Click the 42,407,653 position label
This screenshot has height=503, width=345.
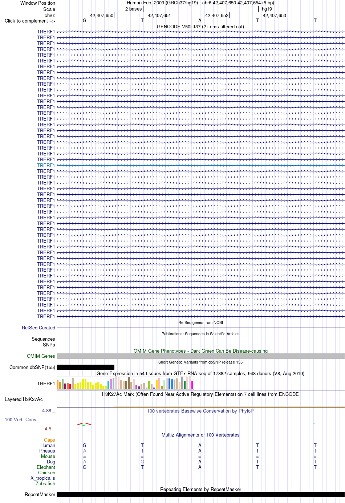click(275, 15)
